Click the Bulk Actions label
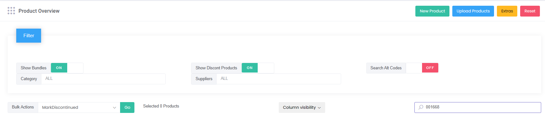Viewport: 545px width, 118px height. [23, 107]
